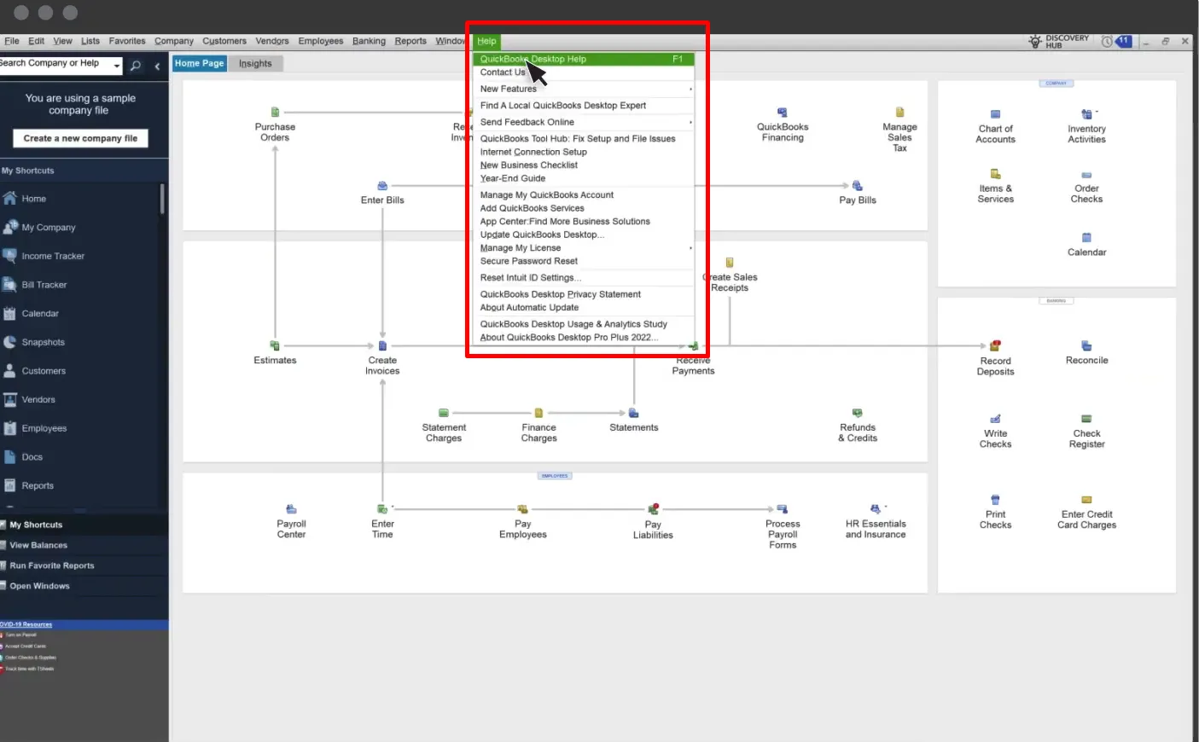Viewport: 1199px width, 742px height.
Task: Click the Items & Services icon
Action: (995, 174)
